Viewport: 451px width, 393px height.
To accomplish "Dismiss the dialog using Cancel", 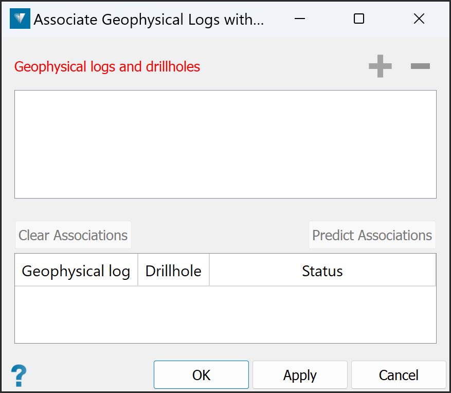I will coord(399,375).
